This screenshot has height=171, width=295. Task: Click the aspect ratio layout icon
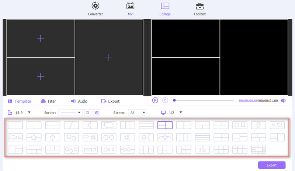pos(10,113)
